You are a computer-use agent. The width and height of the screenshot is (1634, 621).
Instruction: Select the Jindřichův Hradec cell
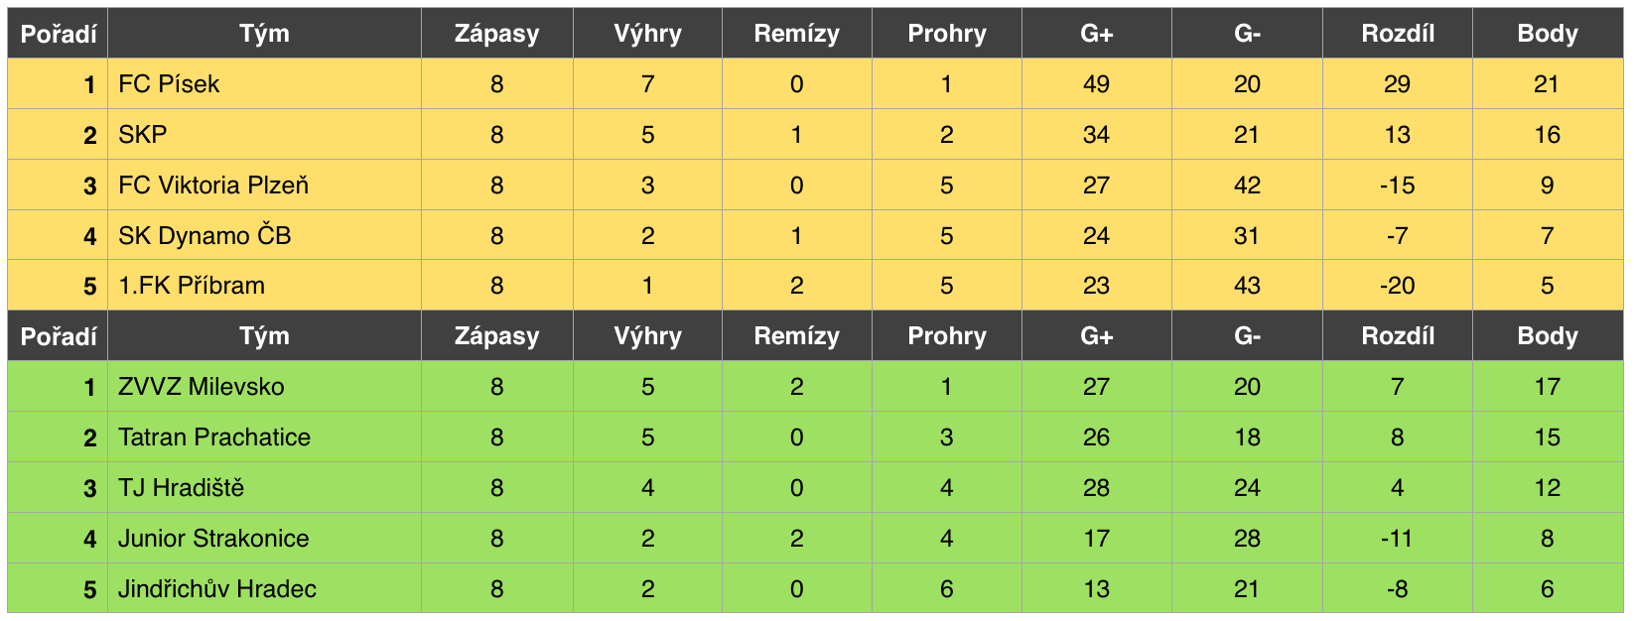[264, 588]
